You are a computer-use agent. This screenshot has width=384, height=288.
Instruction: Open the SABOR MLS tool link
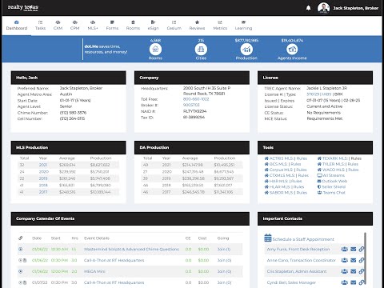278,193
